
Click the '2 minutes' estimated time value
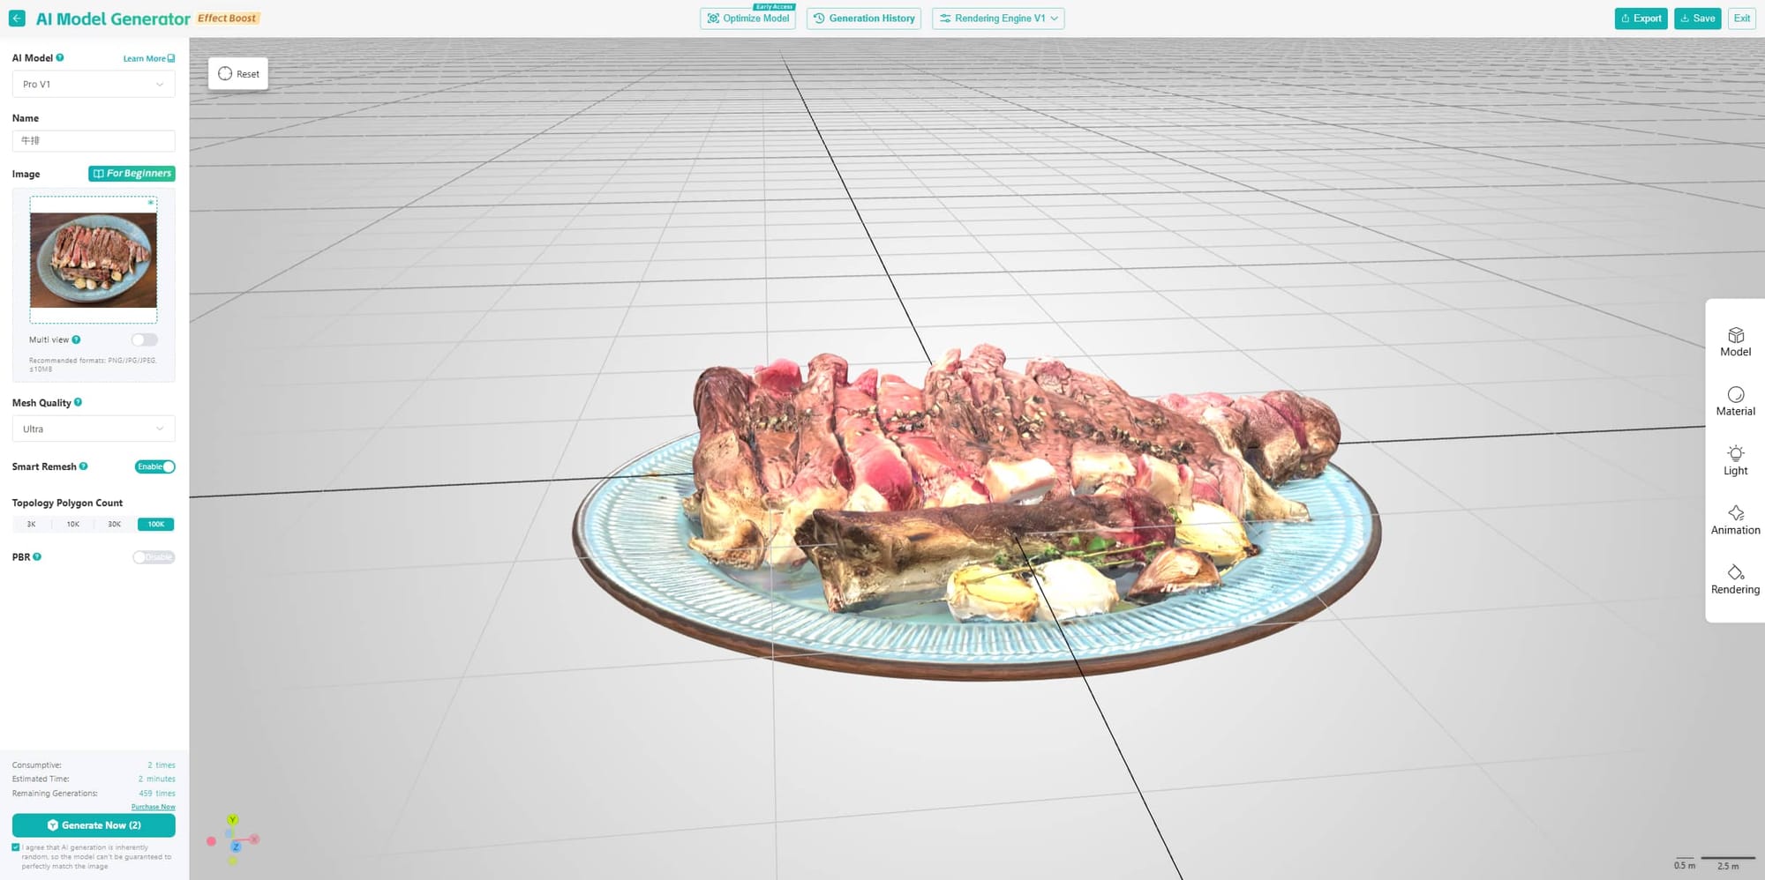click(x=157, y=779)
